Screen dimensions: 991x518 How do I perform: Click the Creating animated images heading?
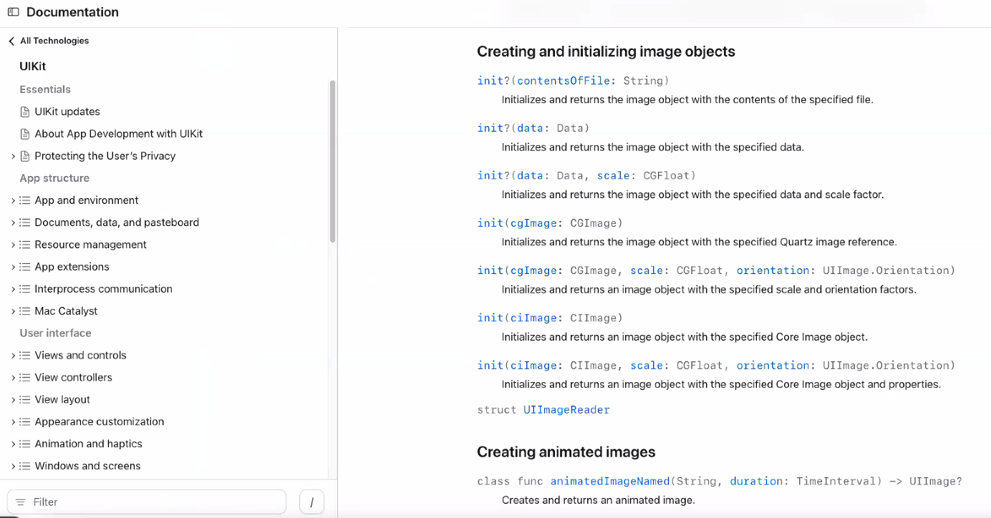pyautogui.click(x=566, y=452)
